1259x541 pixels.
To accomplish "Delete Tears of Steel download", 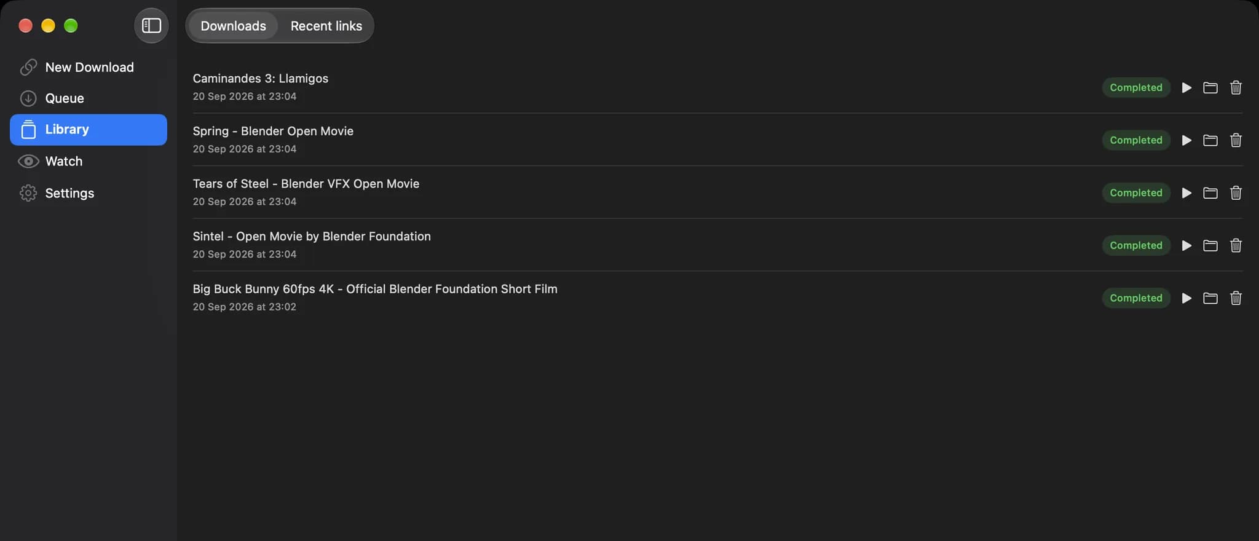I will click(x=1236, y=193).
